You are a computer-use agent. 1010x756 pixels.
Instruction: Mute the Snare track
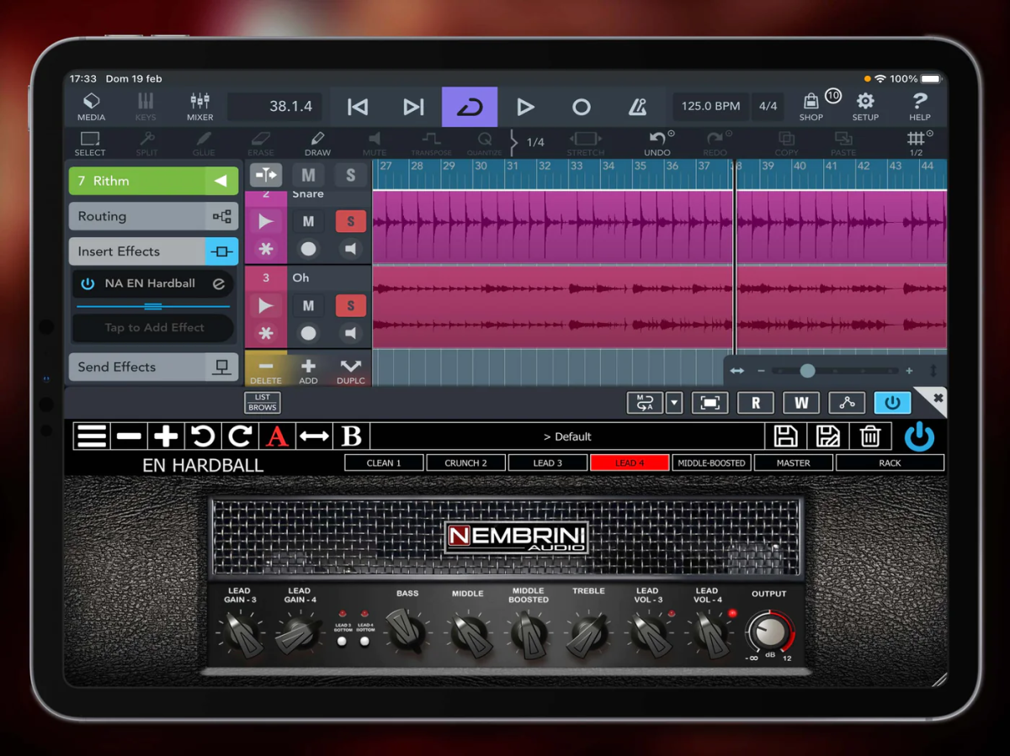pyautogui.click(x=308, y=221)
